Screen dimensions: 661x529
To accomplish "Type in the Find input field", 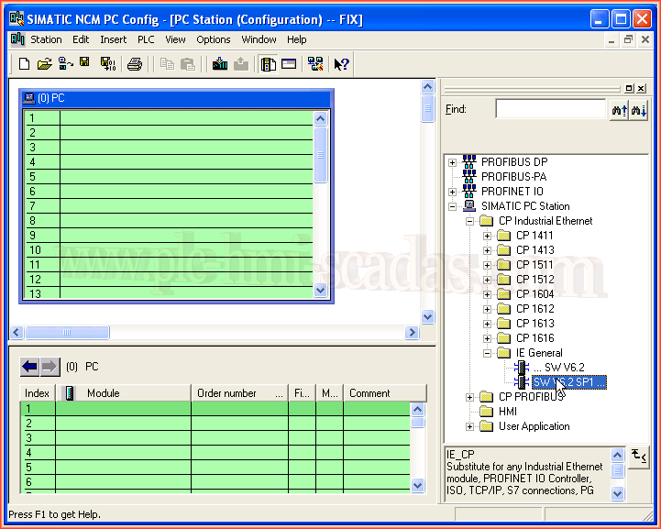I will pos(550,109).
